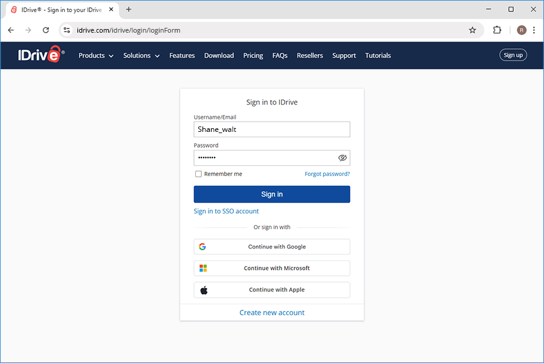Open the Chrome profile avatar

(x=522, y=30)
